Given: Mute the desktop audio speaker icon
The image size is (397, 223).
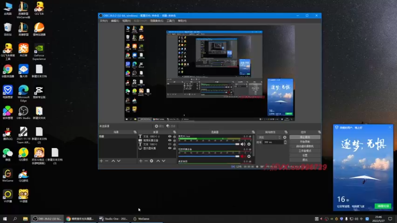Looking at the screenshot, I should (x=243, y=144).
